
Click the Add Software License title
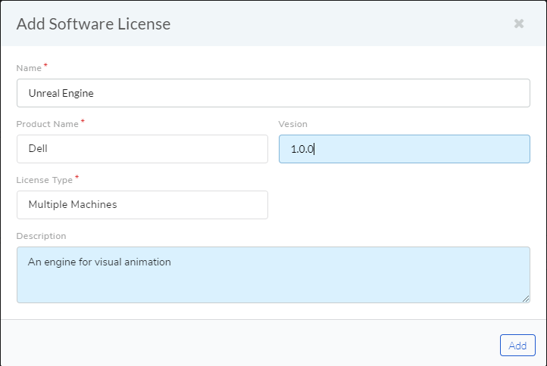93,24
